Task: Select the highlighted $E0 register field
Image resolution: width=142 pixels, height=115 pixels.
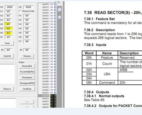Action: pos(9,33)
